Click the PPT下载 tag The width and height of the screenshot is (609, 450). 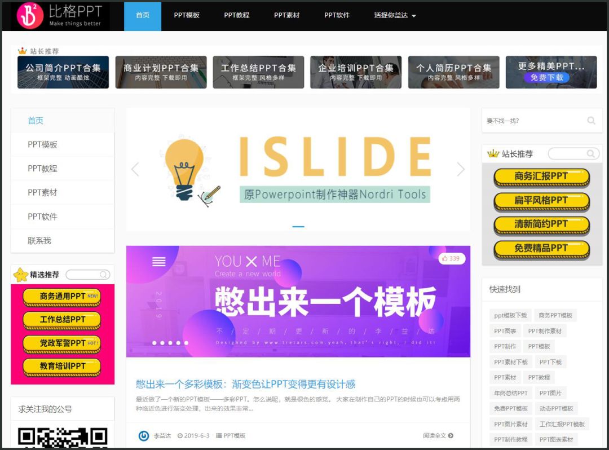coord(550,362)
